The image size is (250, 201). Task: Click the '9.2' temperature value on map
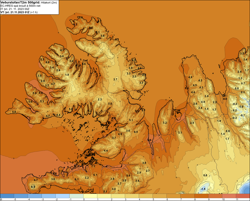(x=75, y=24)
